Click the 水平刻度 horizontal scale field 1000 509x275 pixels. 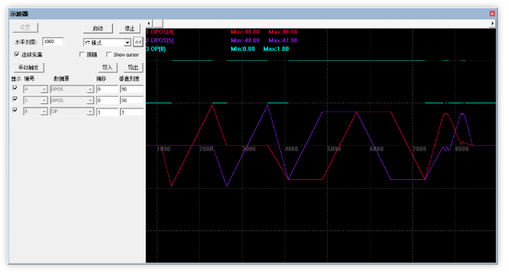53,42
